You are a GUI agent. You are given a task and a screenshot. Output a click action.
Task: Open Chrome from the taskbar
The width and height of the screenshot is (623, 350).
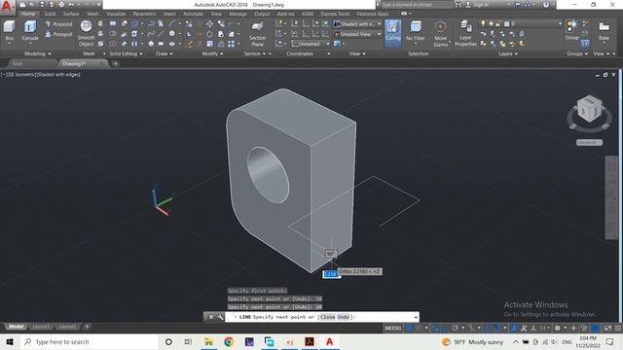(x=229, y=341)
